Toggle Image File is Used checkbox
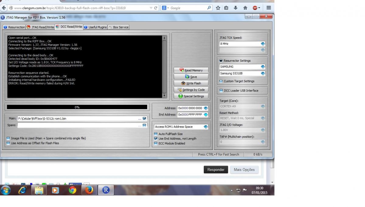This screenshot has height=207, width=365. (8, 138)
